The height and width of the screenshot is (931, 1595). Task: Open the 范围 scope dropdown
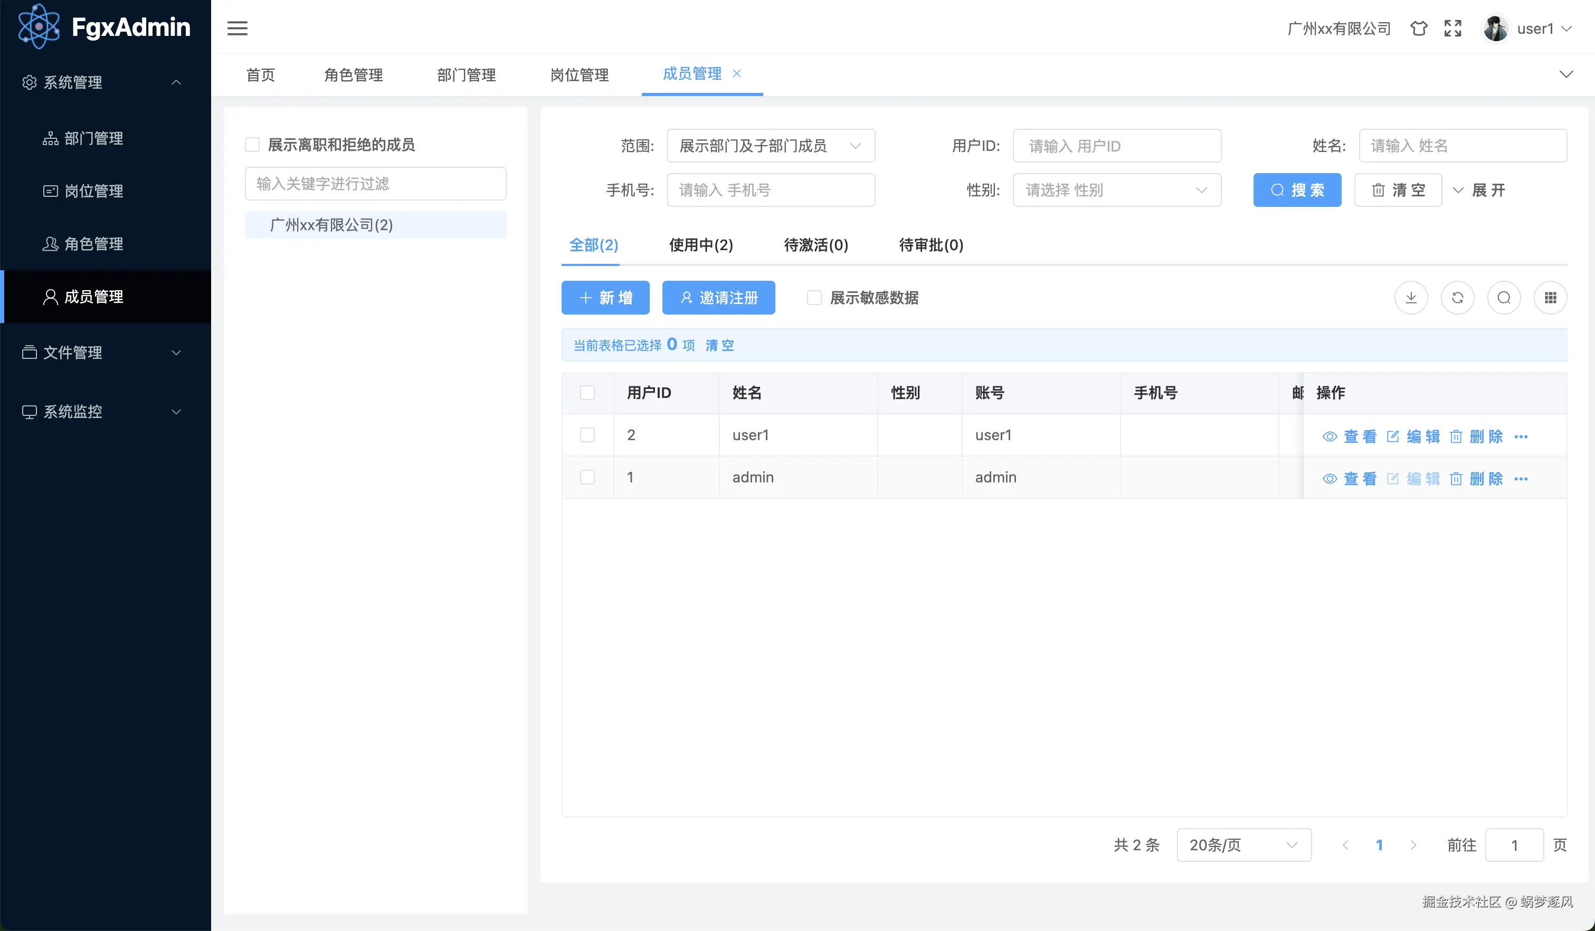(x=771, y=146)
